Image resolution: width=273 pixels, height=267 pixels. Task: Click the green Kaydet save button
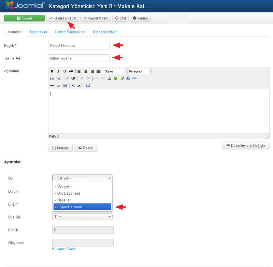click(x=24, y=18)
